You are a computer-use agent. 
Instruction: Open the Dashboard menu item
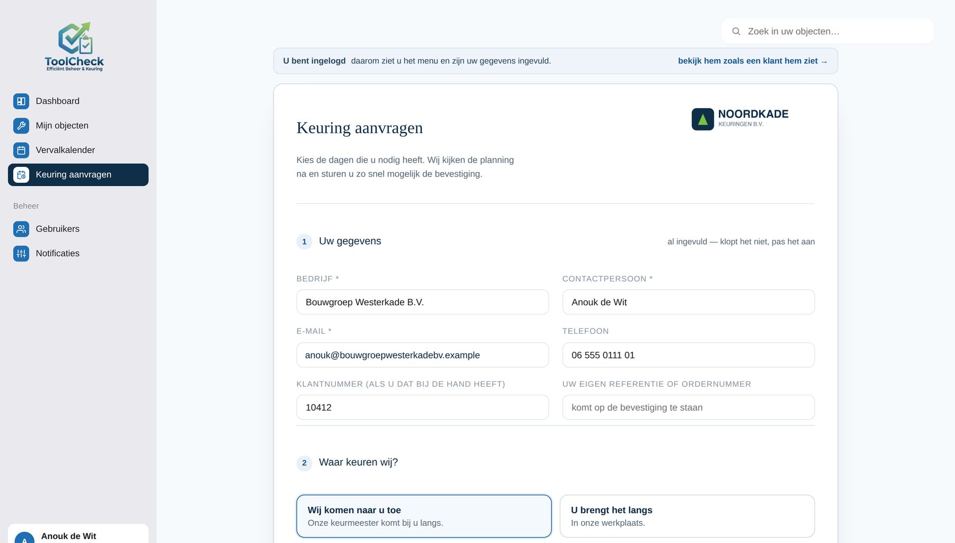click(x=78, y=101)
